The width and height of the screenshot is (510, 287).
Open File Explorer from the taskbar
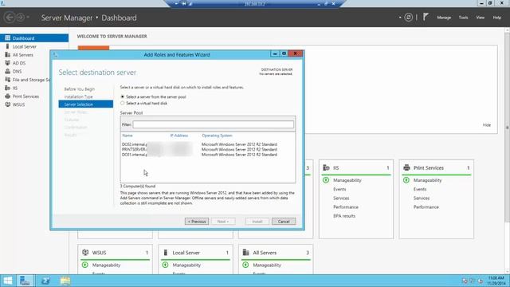(65, 281)
